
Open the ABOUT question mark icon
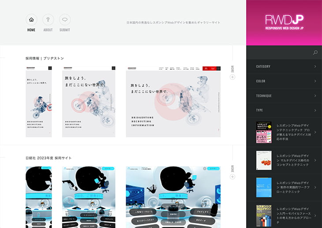click(48, 20)
